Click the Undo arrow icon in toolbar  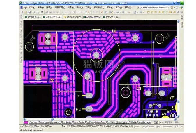(93, 12)
